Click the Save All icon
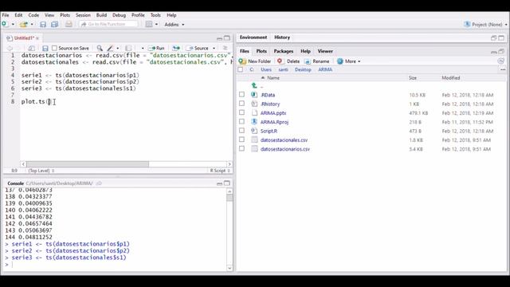Screen dimensions: 510x287 click(x=55, y=25)
